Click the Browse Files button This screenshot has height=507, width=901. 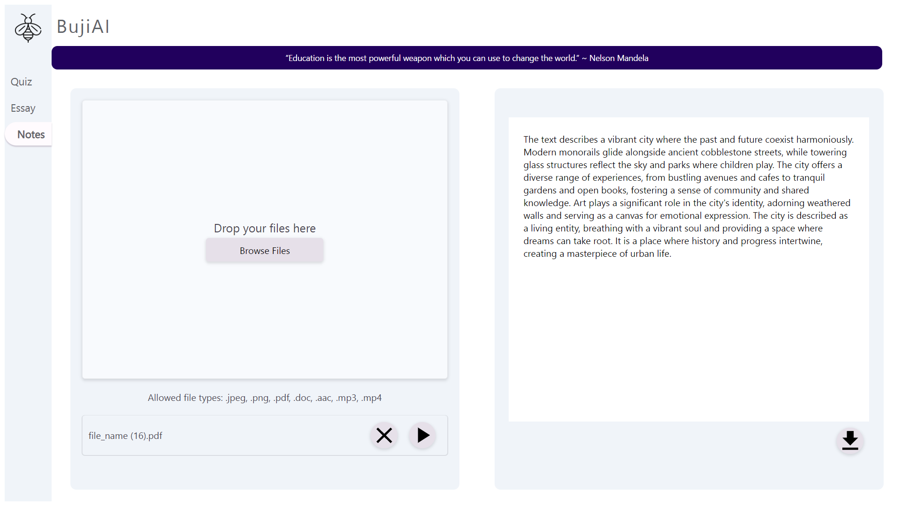265,251
